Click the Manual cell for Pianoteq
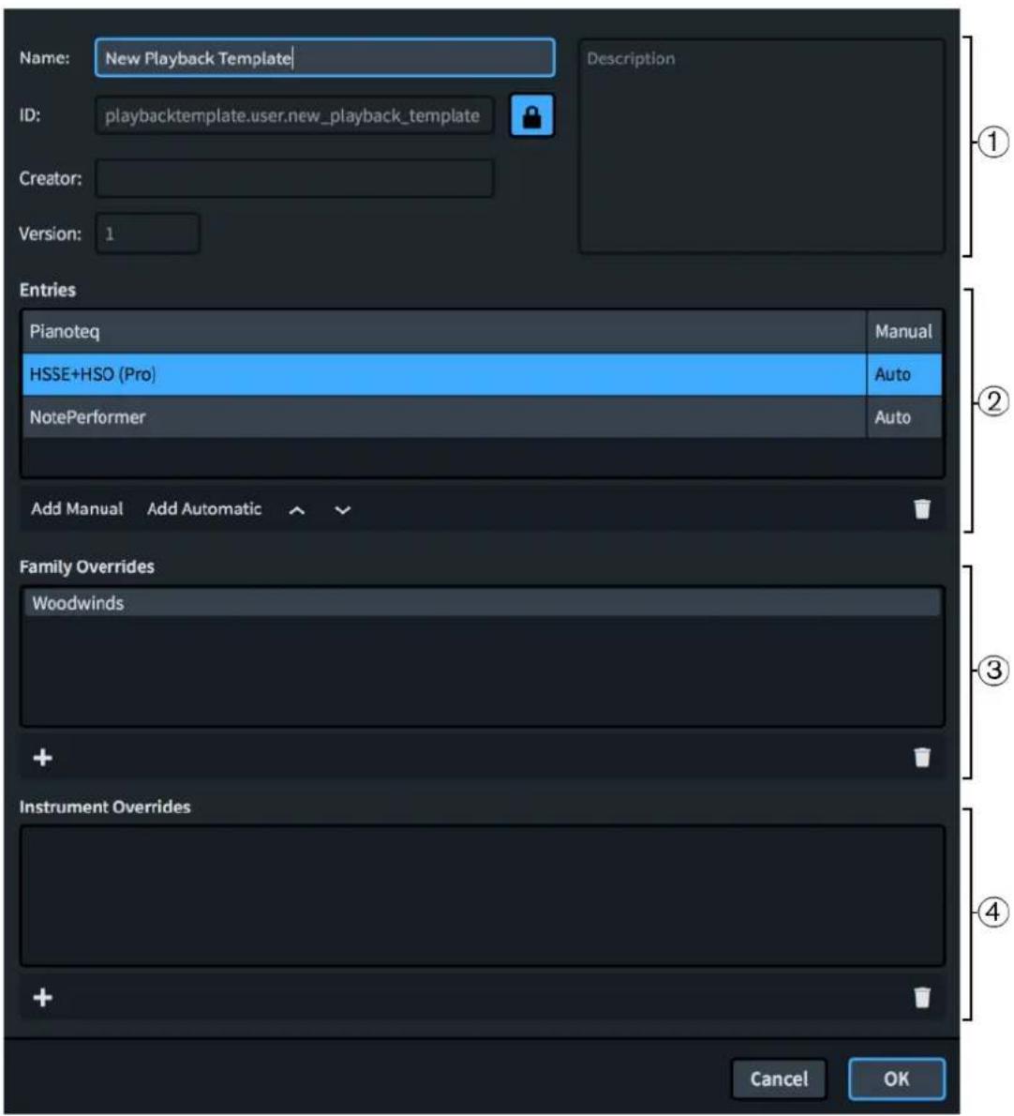This screenshot has height=1116, width=1014. click(x=903, y=332)
